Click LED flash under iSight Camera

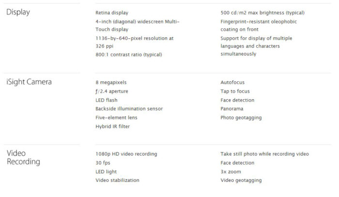coord(107,100)
